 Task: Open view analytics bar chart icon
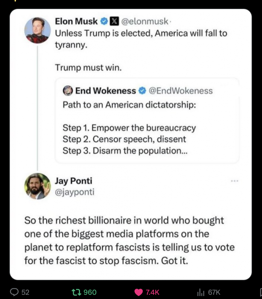[201, 292]
